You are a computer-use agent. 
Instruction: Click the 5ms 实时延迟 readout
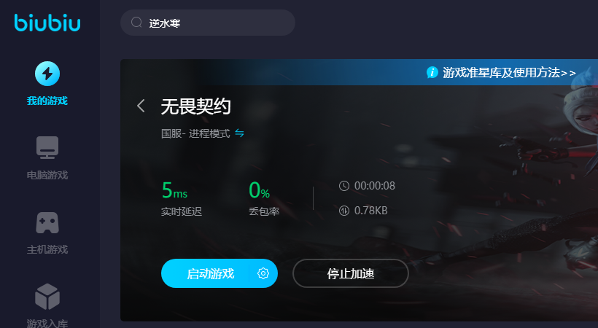pyautogui.click(x=182, y=198)
